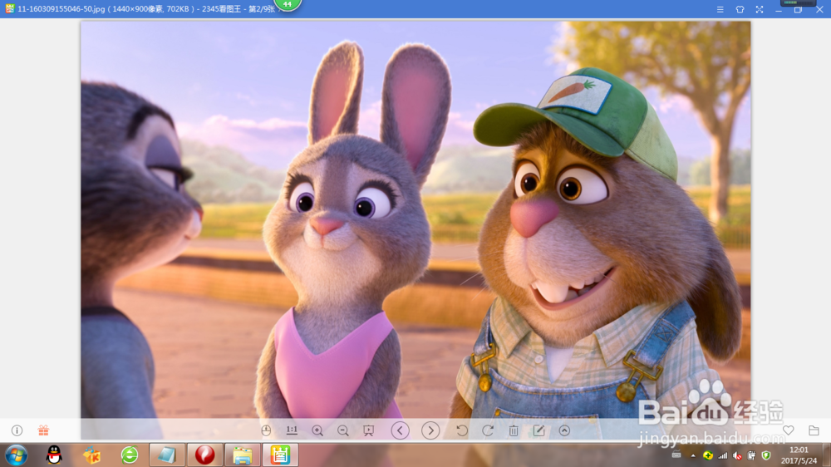Switch to picture viewer taskbar button

click(280, 455)
